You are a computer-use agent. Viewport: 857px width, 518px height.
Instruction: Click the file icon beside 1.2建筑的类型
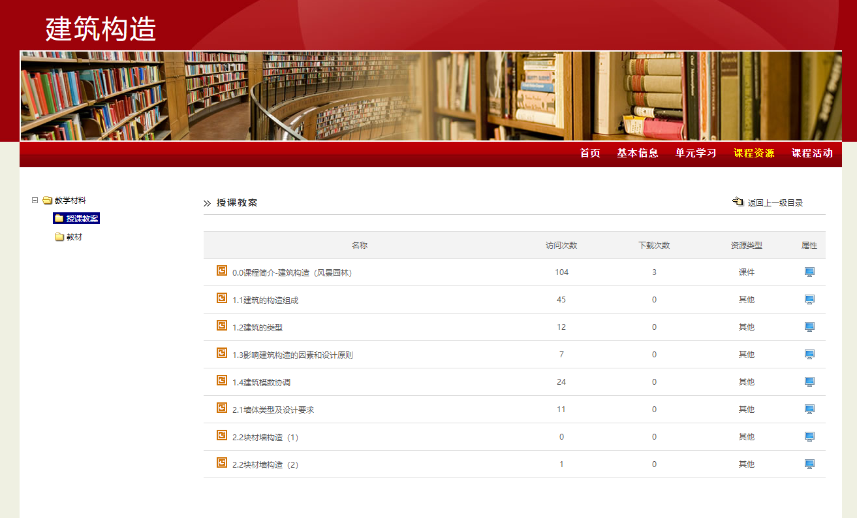click(222, 325)
